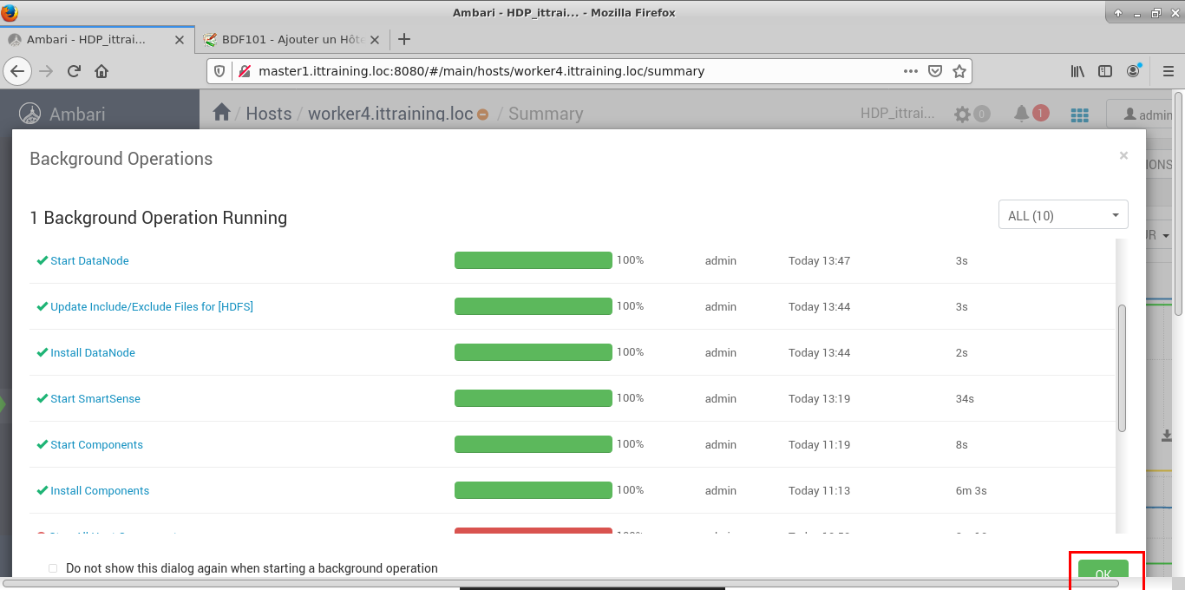Enable "Do not show this dialog again" checkbox
1185x590 pixels.
(x=53, y=568)
